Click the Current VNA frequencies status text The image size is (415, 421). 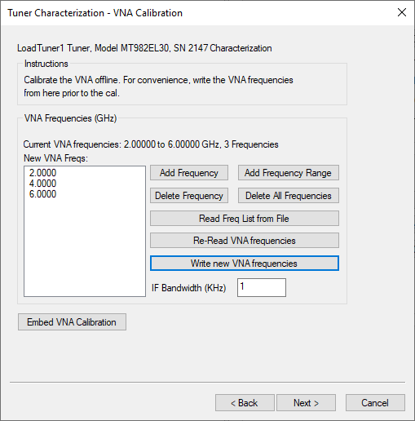[151, 144]
